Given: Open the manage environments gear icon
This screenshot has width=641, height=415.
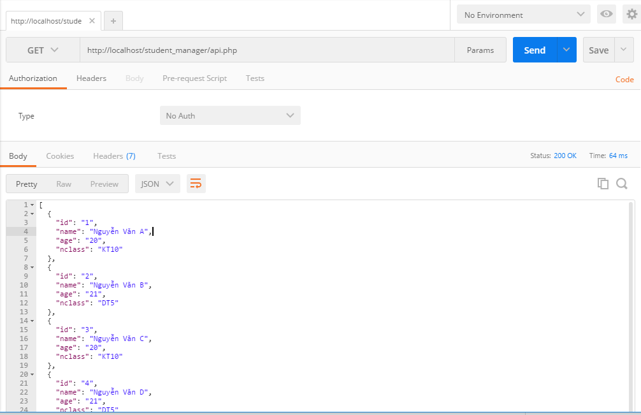Looking at the screenshot, I should tap(631, 14).
